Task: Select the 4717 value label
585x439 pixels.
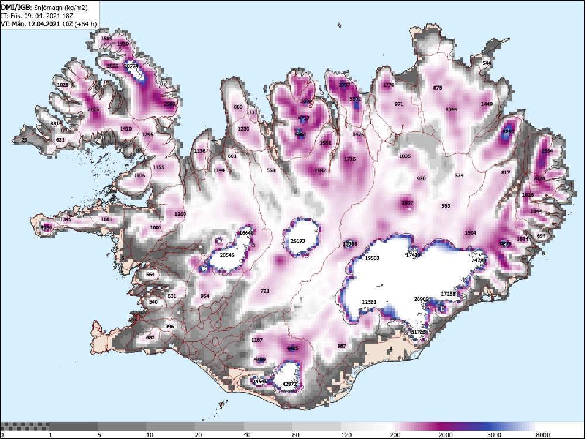Action: coord(304,118)
